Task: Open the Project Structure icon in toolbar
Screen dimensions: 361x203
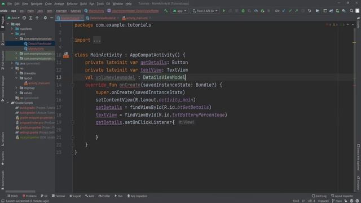Action: [318, 11]
